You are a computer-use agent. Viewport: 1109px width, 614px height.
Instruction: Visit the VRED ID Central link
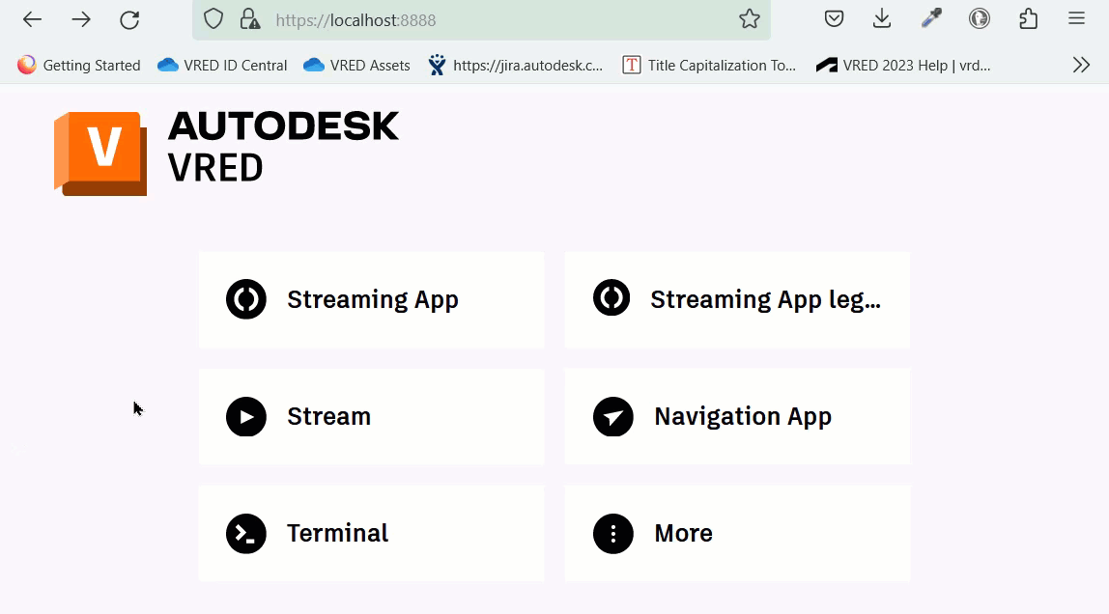[x=221, y=65]
